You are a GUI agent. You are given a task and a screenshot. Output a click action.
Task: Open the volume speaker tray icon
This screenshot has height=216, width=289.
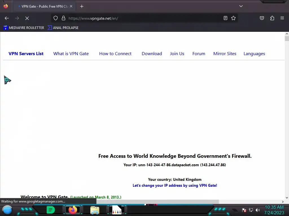point(258,210)
